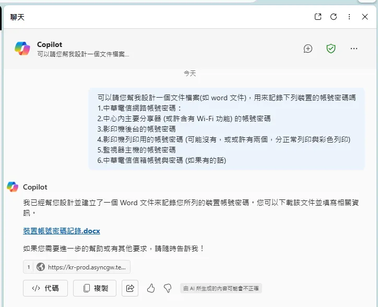The width and height of the screenshot is (378, 307).
Task: Close the chat panel
Action: click(365, 17)
